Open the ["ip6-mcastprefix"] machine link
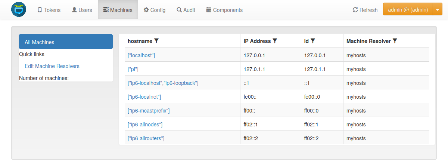 [149, 111]
